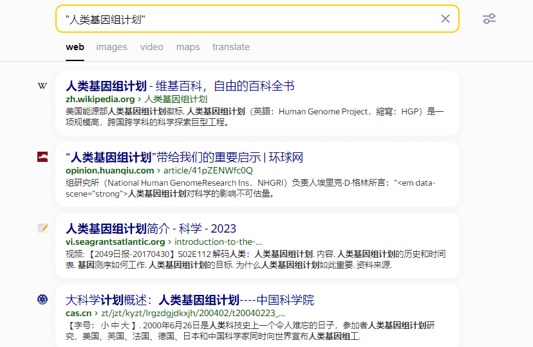Screen dimensions: 533x347
Task: Click the snippet text mentioning NHGRI 负责人埃里克
Action: [250, 188]
